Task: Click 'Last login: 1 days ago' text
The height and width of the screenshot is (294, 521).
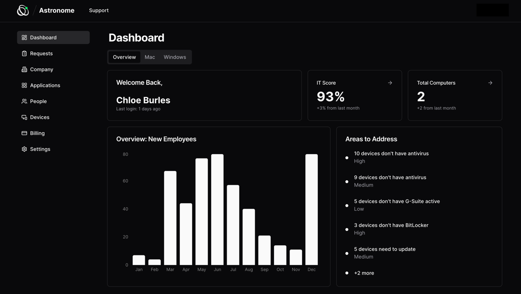Action: [138, 109]
